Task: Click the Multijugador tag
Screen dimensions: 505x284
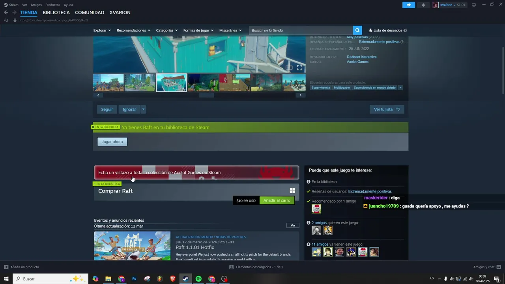Action: tap(342, 88)
